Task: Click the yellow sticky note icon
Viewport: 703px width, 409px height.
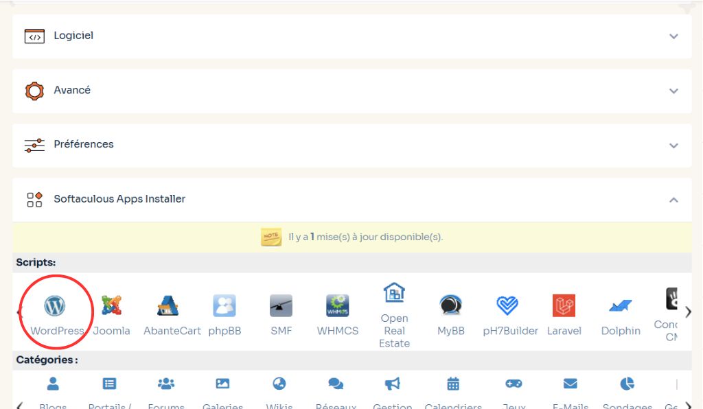Action: tap(270, 237)
